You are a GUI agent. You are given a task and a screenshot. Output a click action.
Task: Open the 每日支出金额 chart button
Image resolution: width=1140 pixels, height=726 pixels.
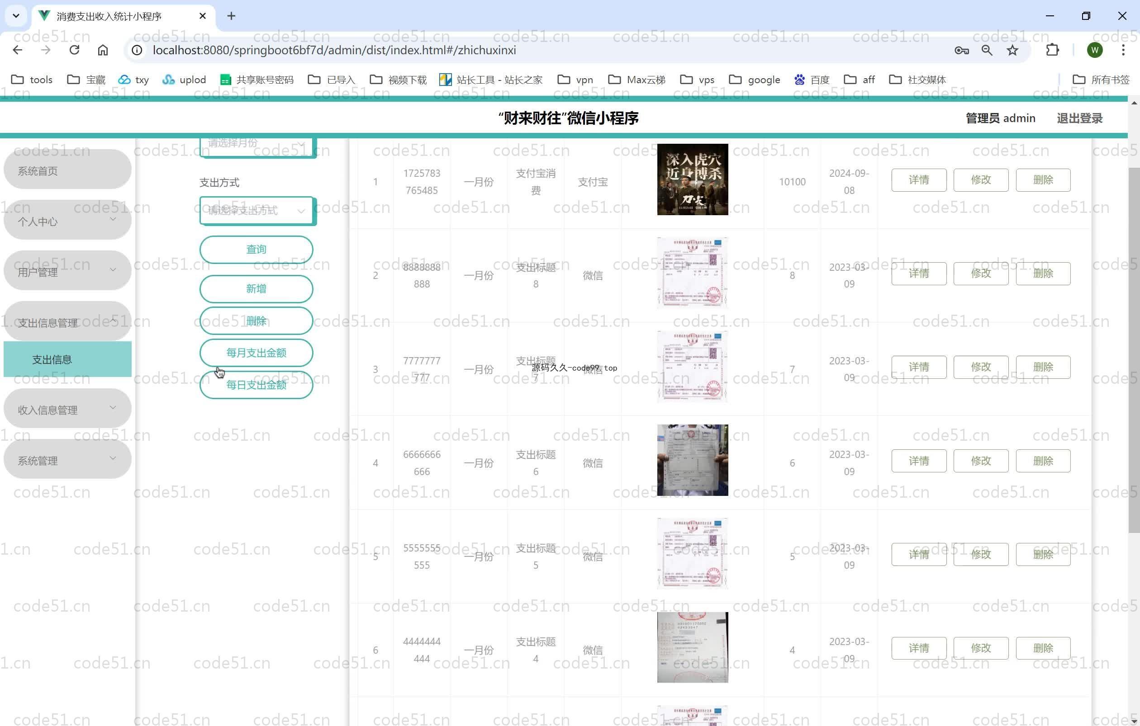pyautogui.click(x=256, y=385)
